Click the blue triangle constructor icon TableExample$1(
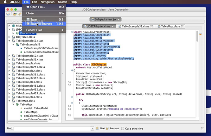 click(21, 48)
